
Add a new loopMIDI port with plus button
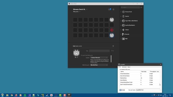click(120, 90)
